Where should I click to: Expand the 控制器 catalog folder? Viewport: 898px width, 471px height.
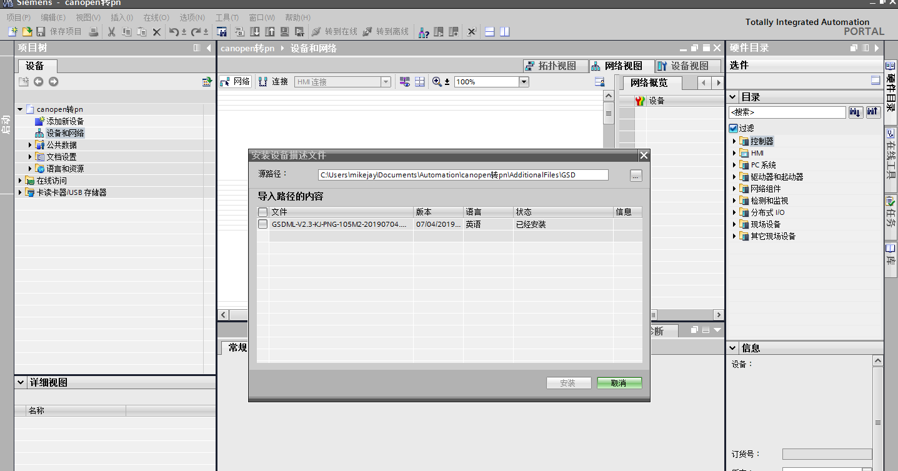tap(734, 141)
